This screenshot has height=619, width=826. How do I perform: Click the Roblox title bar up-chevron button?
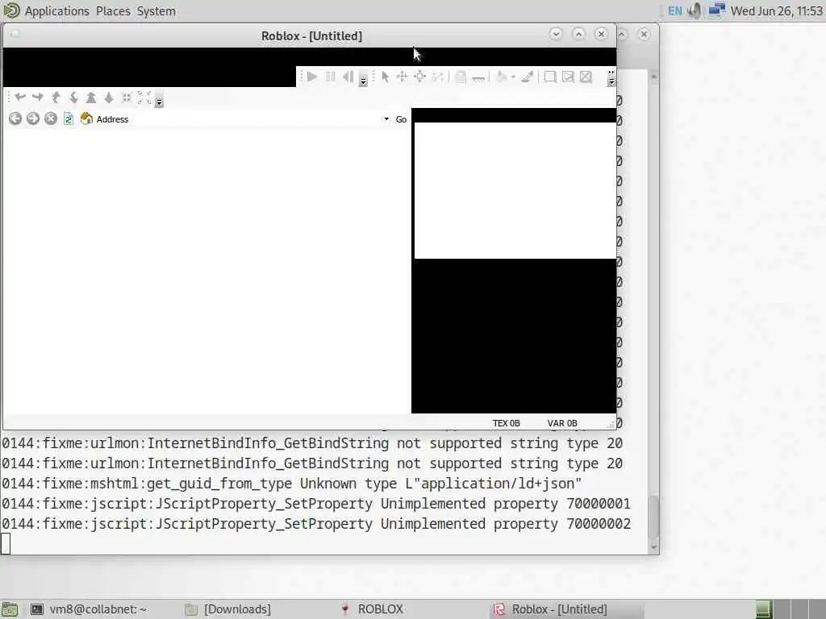click(578, 34)
